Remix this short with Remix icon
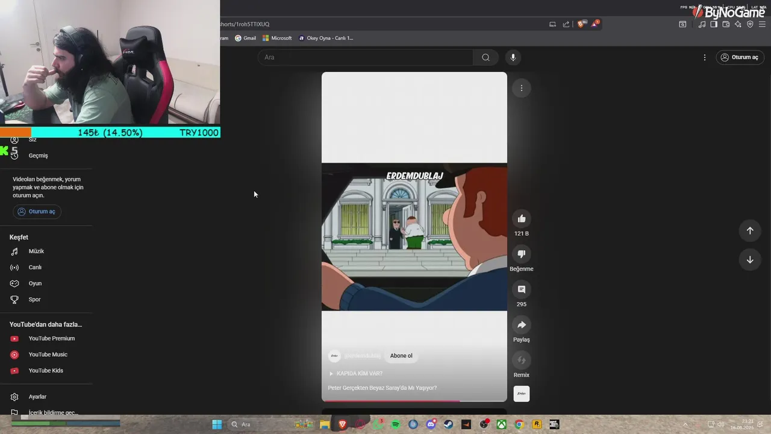771x434 pixels. (x=522, y=360)
